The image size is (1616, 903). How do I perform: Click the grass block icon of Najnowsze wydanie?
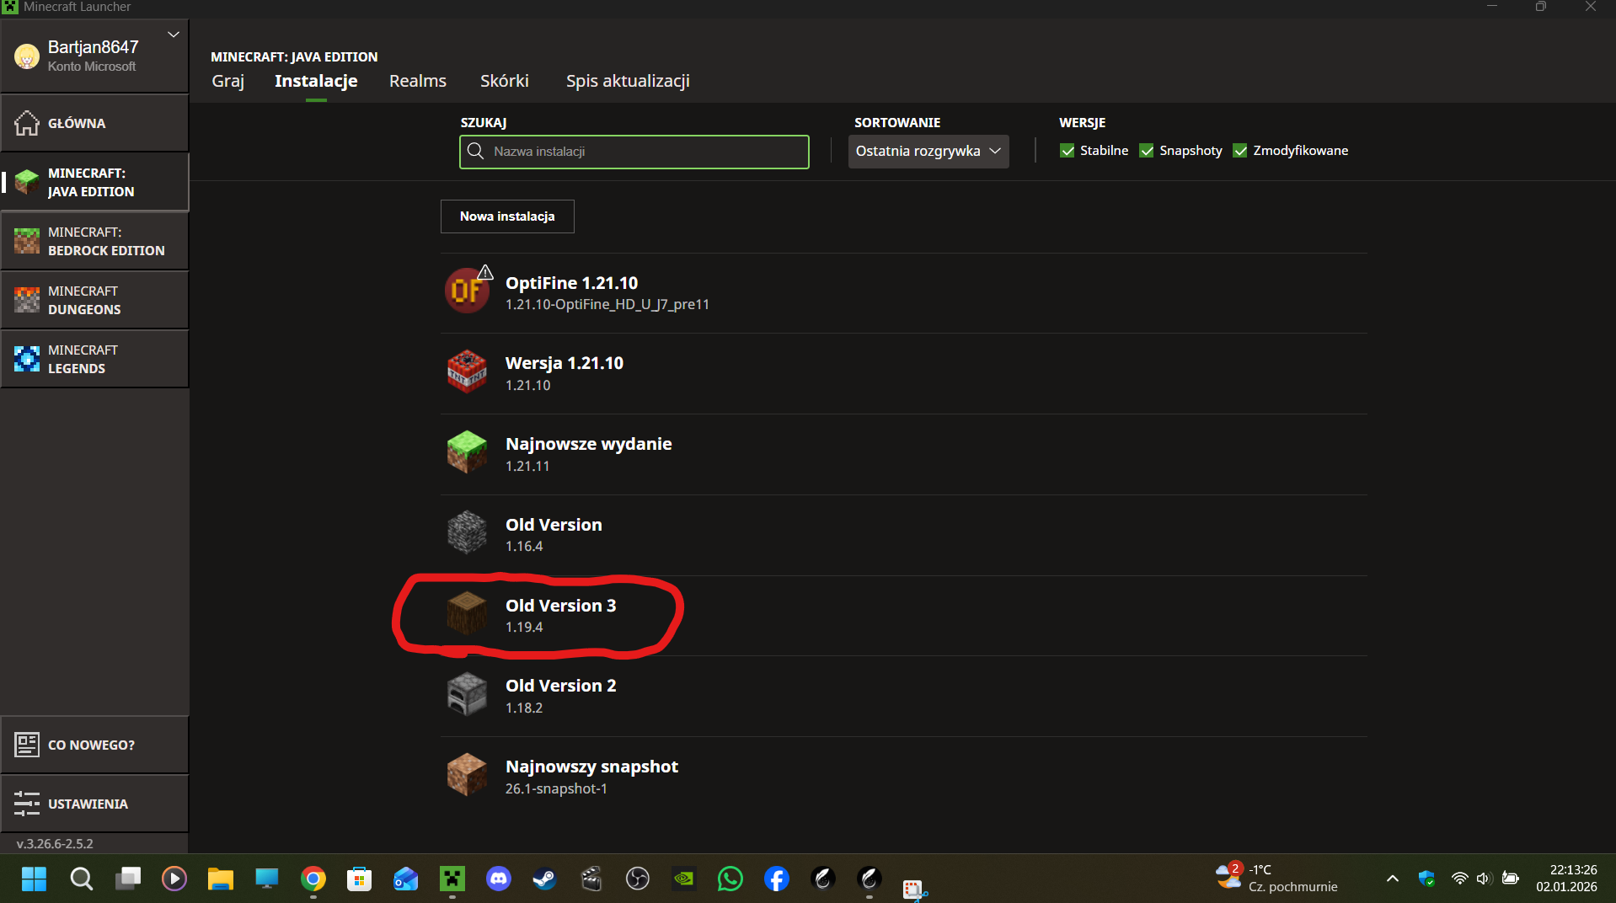[x=467, y=453]
